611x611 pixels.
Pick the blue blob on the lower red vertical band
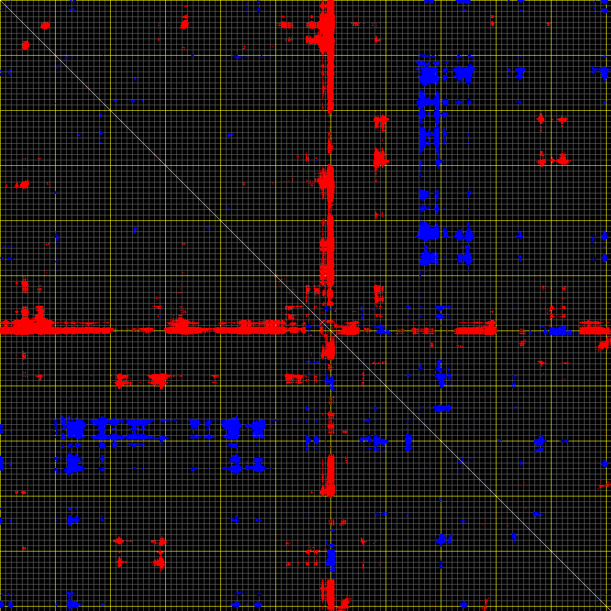331,558
